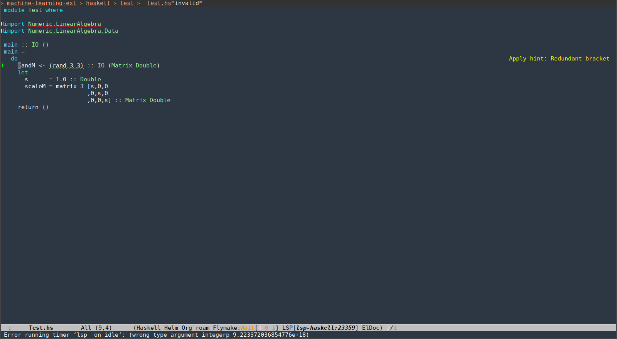Viewport: 617px width, 339px height.
Task: Click the do keyword
Action: click(14, 59)
